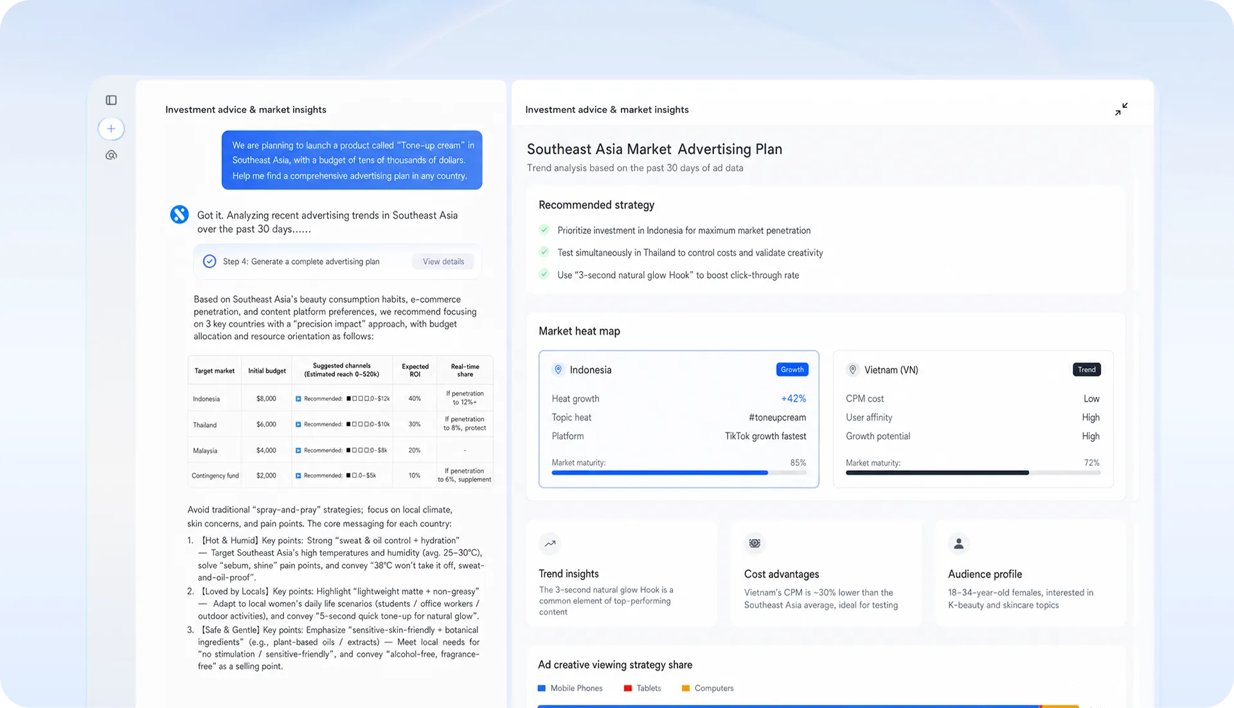Click the check icon beside glow Hook strategy
The width and height of the screenshot is (1234, 708).
click(x=544, y=274)
